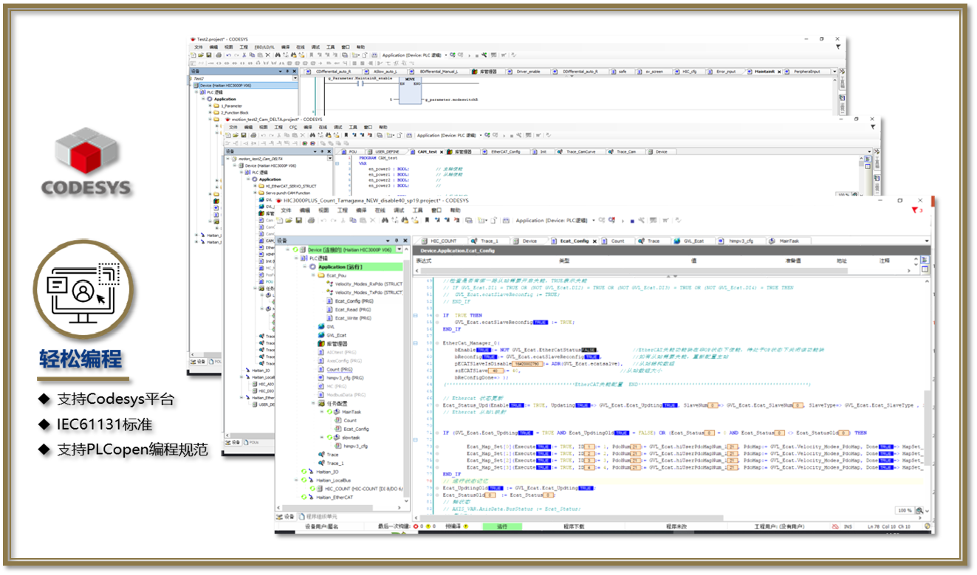Switch to 程序组织单元 bottom tab in front window
This screenshot has width=977, height=575.
click(318, 517)
